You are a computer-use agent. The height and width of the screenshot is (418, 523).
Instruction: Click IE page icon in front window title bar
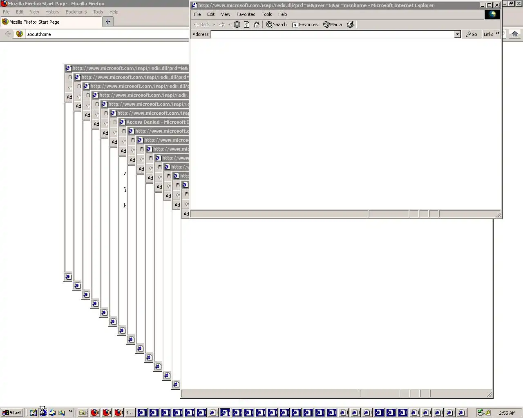pyautogui.click(x=194, y=5)
